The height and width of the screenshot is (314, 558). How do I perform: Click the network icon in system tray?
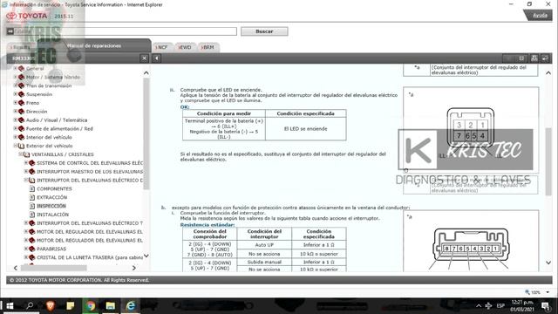(x=488, y=306)
